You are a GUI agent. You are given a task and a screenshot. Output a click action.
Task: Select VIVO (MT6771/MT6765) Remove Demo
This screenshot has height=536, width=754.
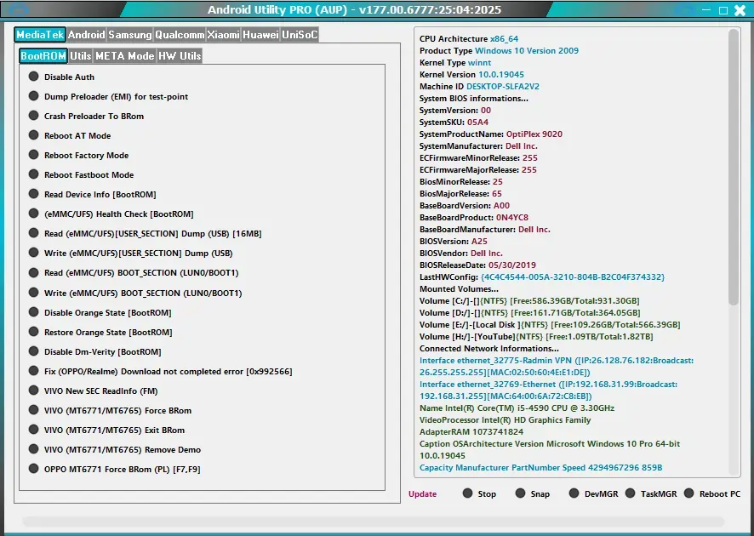point(114,450)
